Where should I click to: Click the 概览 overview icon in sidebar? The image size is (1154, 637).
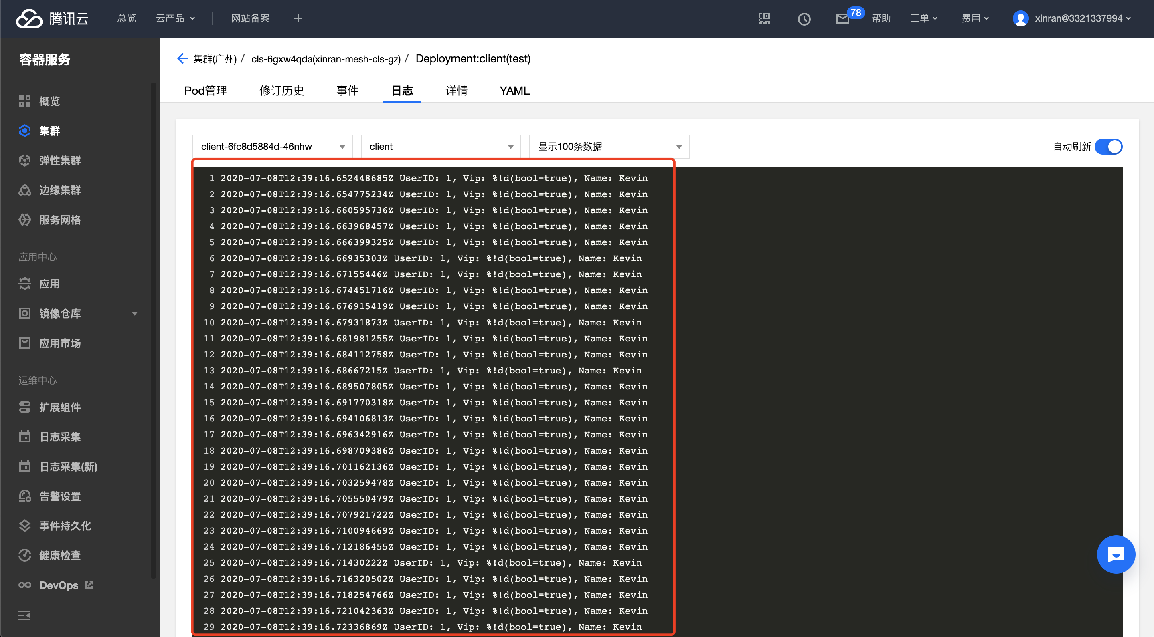[24, 101]
